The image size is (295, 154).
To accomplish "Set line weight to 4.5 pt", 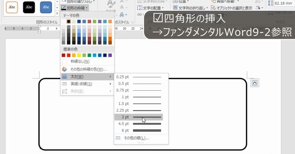I will point(139,124).
